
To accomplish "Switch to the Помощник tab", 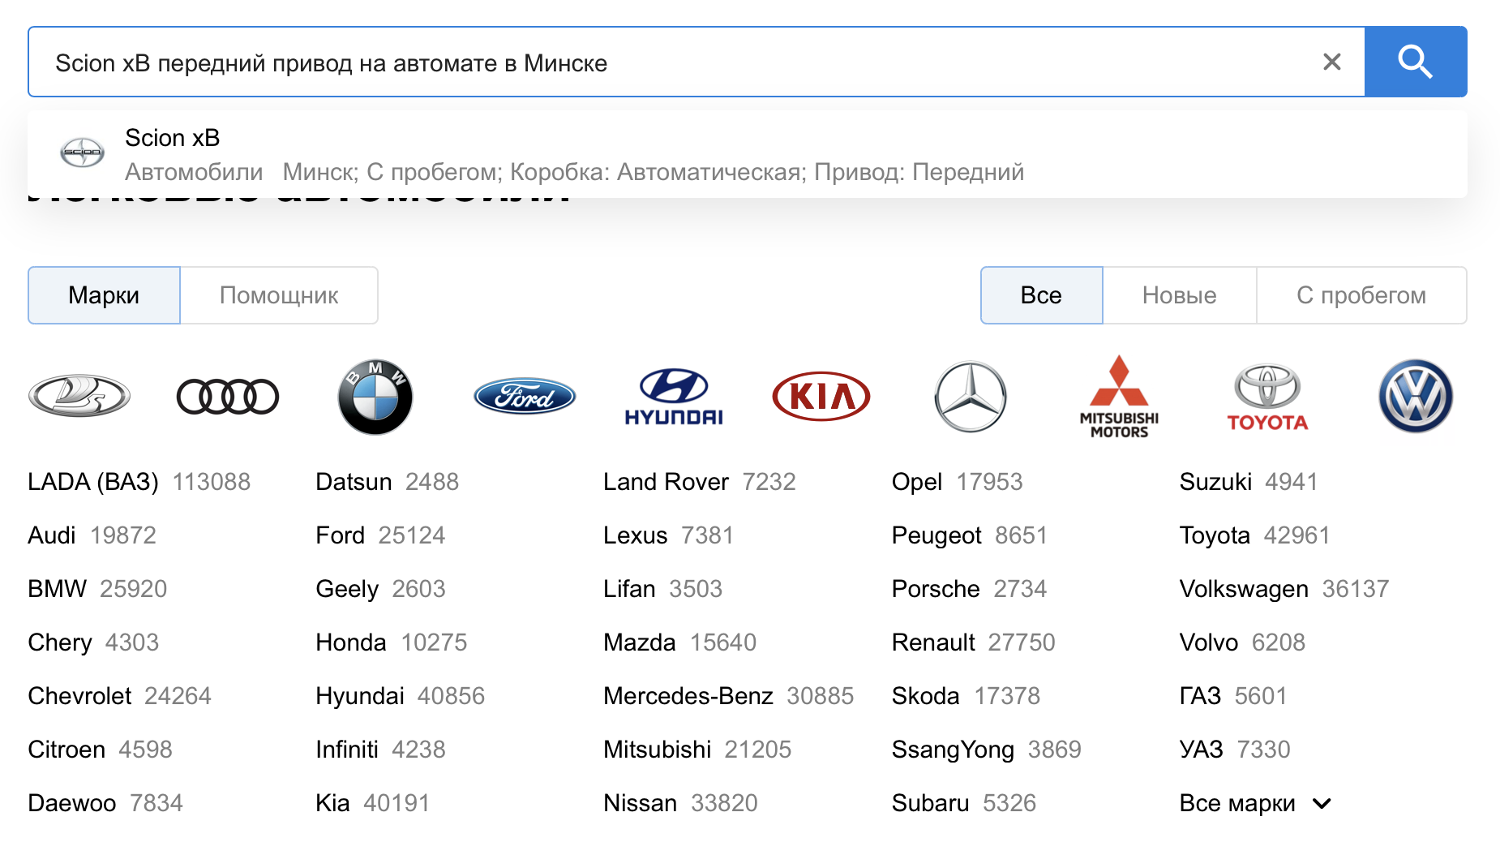I will [279, 295].
